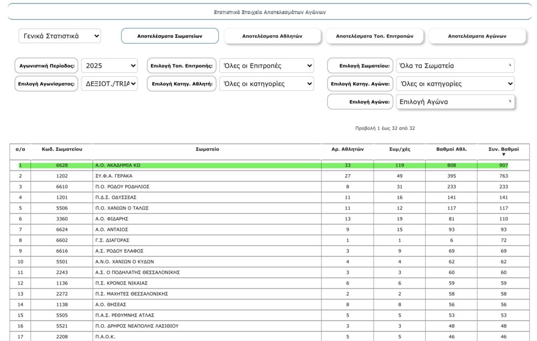Screen dimensions: 537x341
Task: Expand athlete category Όλες οι κατηγορίες dropdown
Action: click(x=266, y=84)
